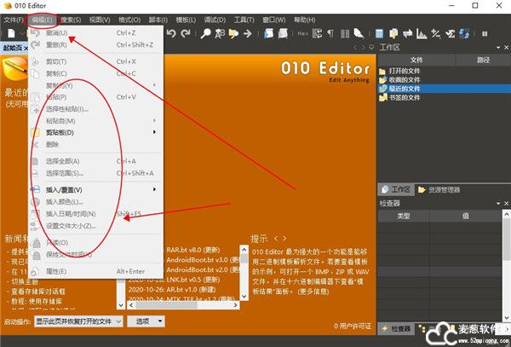Open the 工具(T) menu
The height and width of the screenshot is (347, 511).
(x=244, y=20)
